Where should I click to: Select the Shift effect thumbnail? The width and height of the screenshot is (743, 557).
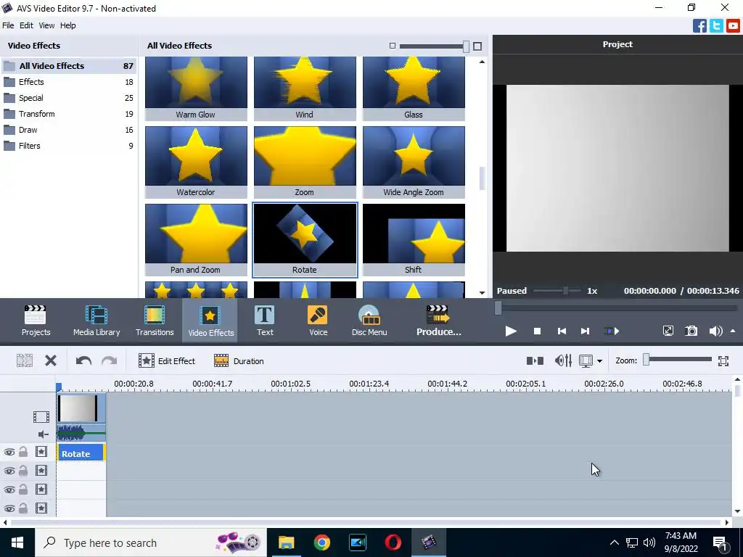[x=414, y=239]
